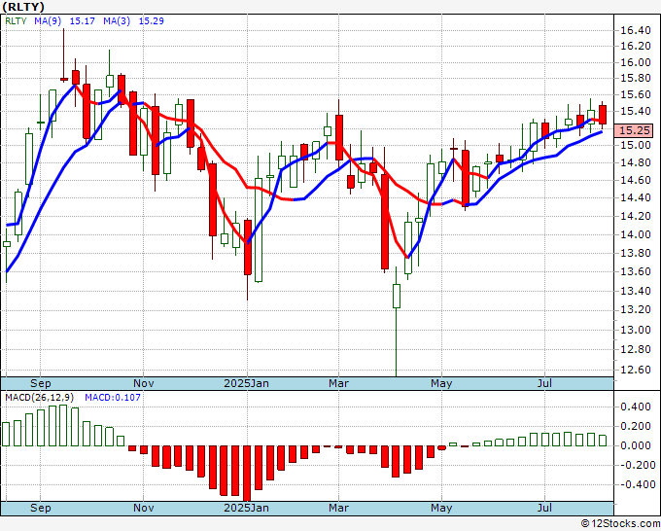Click May on the price chart date axis
This screenshot has width=661, height=531.
tap(441, 383)
